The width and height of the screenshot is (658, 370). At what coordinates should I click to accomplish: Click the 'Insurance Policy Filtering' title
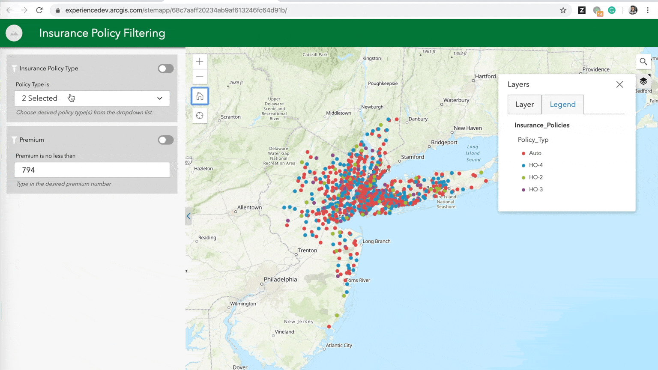tap(102, 33)
